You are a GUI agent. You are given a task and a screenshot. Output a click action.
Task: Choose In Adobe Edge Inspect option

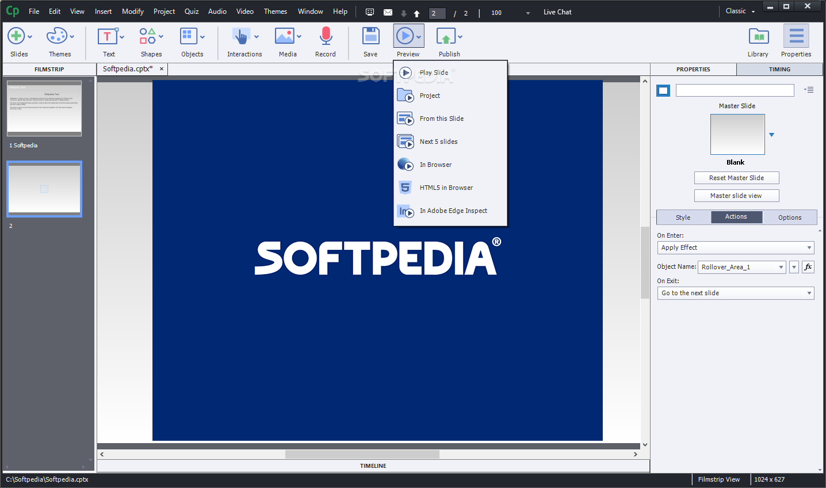pyautogui.click(x=450, y=211)
